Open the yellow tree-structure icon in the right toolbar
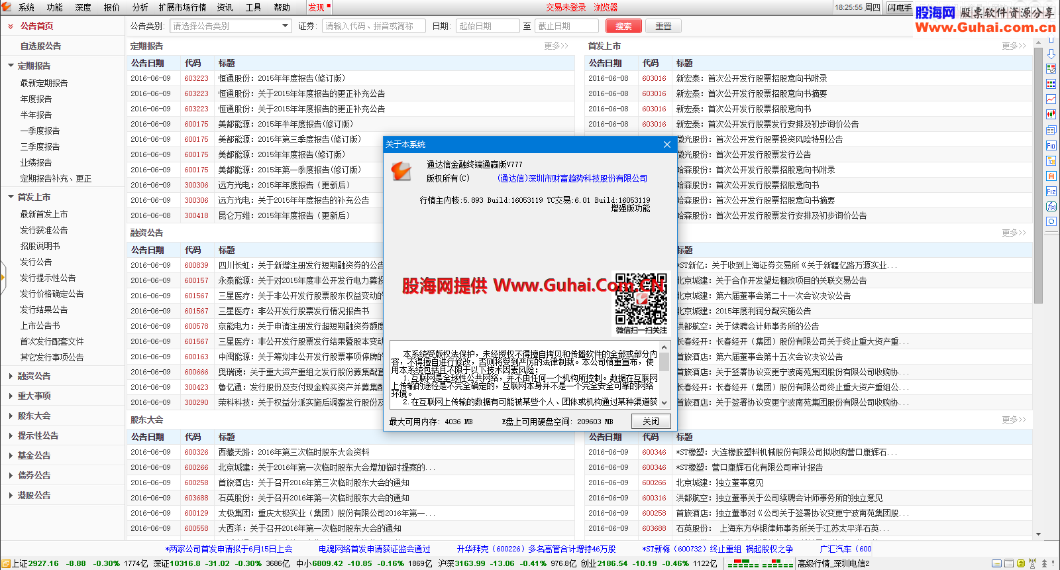Image resolution: width=1060 pixels, height=570 pixels. pyautogui.click(x=1051, y=160)
